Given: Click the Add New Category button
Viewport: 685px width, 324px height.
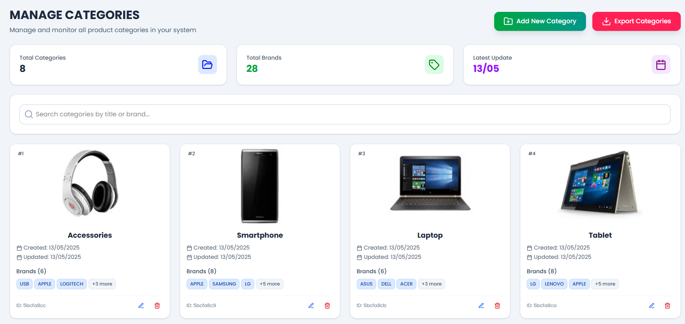Looking at the screenshot, I should [x=540, y=21].
